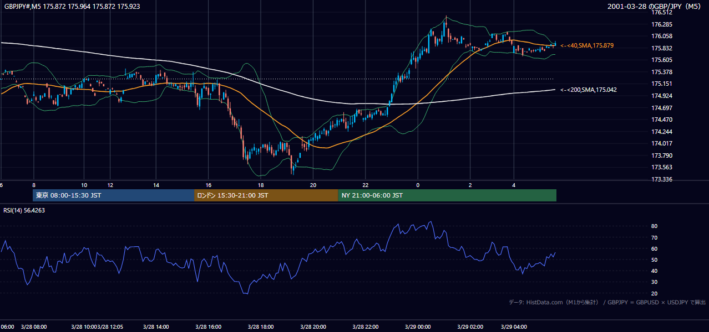Select the NY 21:00-06:00 JST session bar
This screenshot has height=332, width=709.
tap(447, 195)
